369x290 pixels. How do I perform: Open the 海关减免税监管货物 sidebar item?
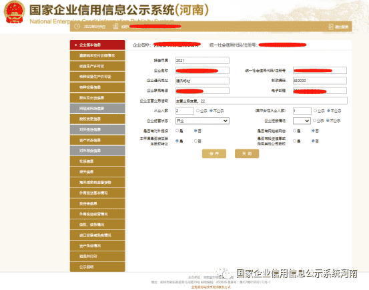point(97,183)
